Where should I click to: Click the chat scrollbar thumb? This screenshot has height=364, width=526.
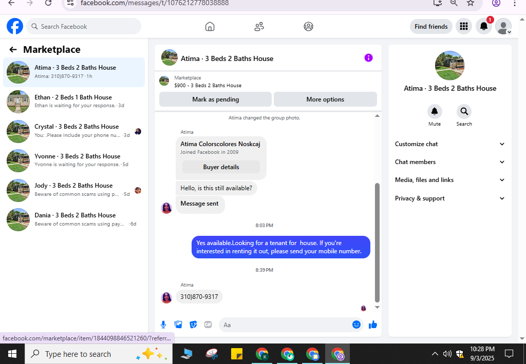[377, 242]
